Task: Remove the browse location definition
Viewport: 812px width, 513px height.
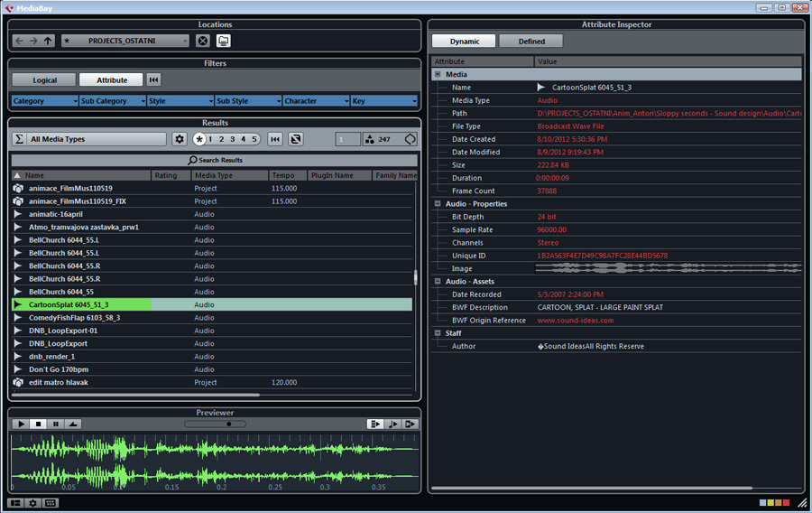Action: [203, 41]
